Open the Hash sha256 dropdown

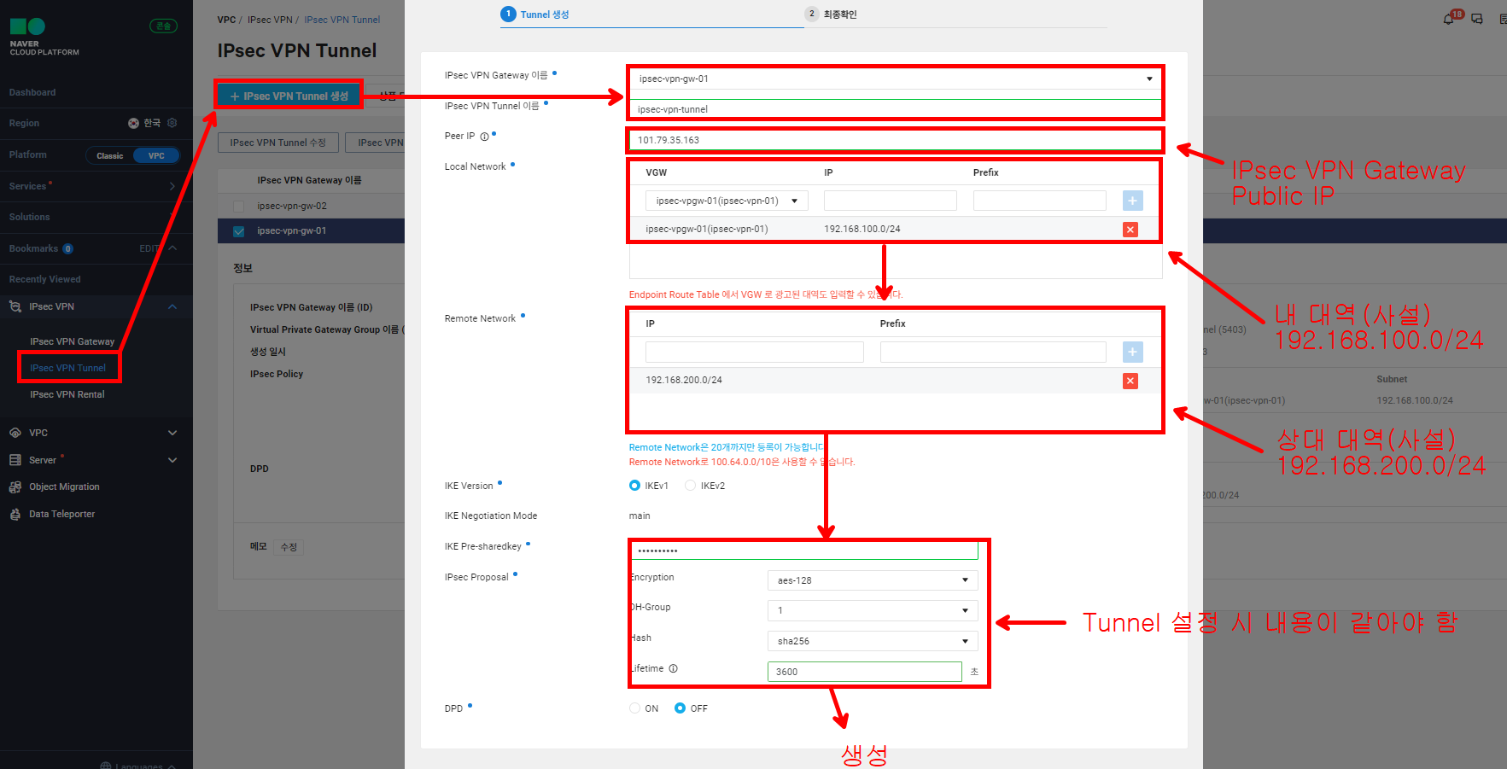(x=873, y=641)
